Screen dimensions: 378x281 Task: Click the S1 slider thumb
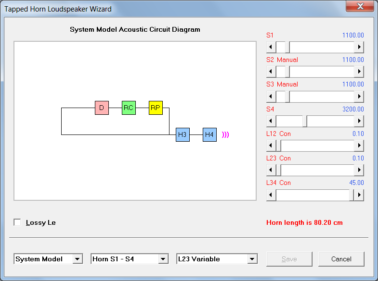coord(287,47)
